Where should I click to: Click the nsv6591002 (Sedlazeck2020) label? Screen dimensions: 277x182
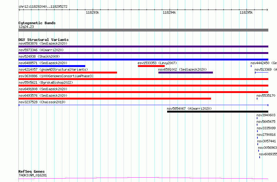[182, 69]
